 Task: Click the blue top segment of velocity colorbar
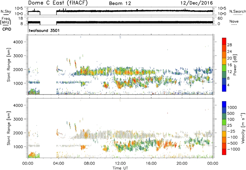[224, 104]
